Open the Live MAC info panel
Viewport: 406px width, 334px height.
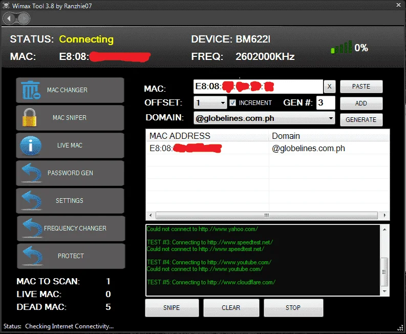(x=70, y=145)
